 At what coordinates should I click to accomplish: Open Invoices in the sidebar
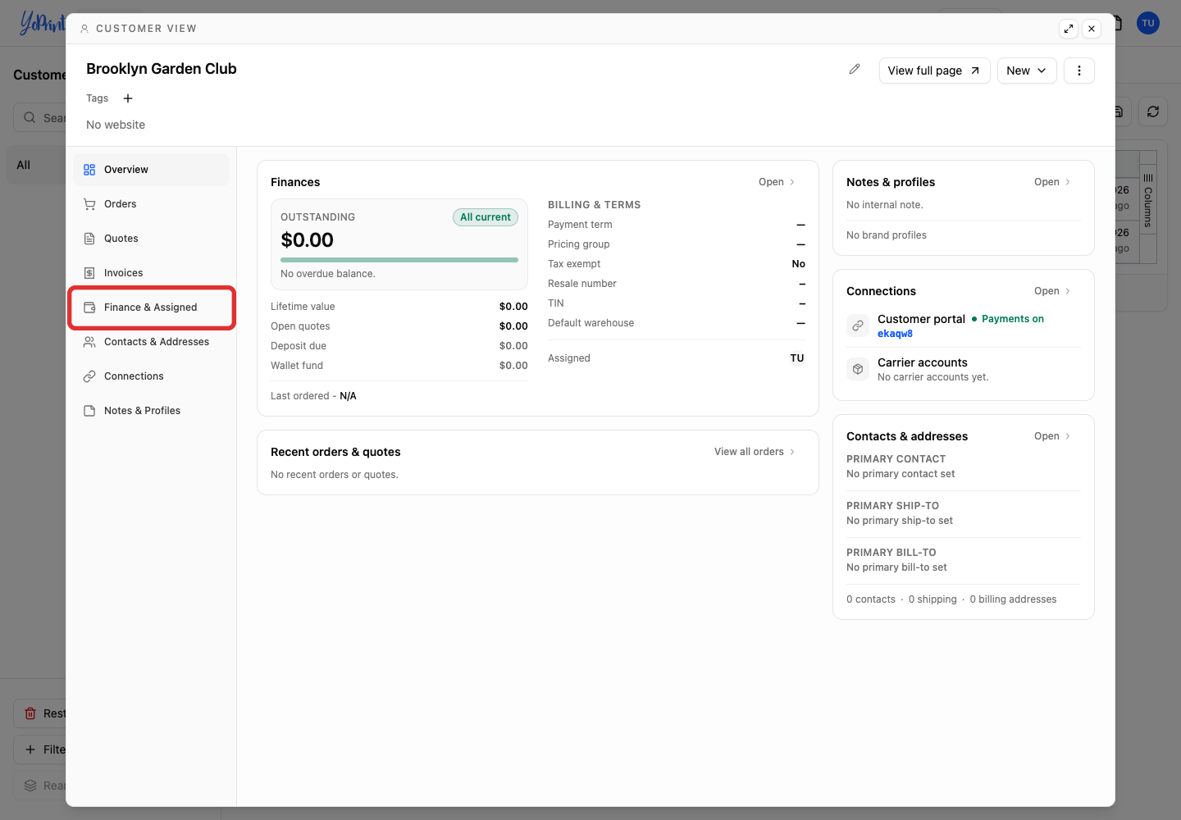pos(152,273)
